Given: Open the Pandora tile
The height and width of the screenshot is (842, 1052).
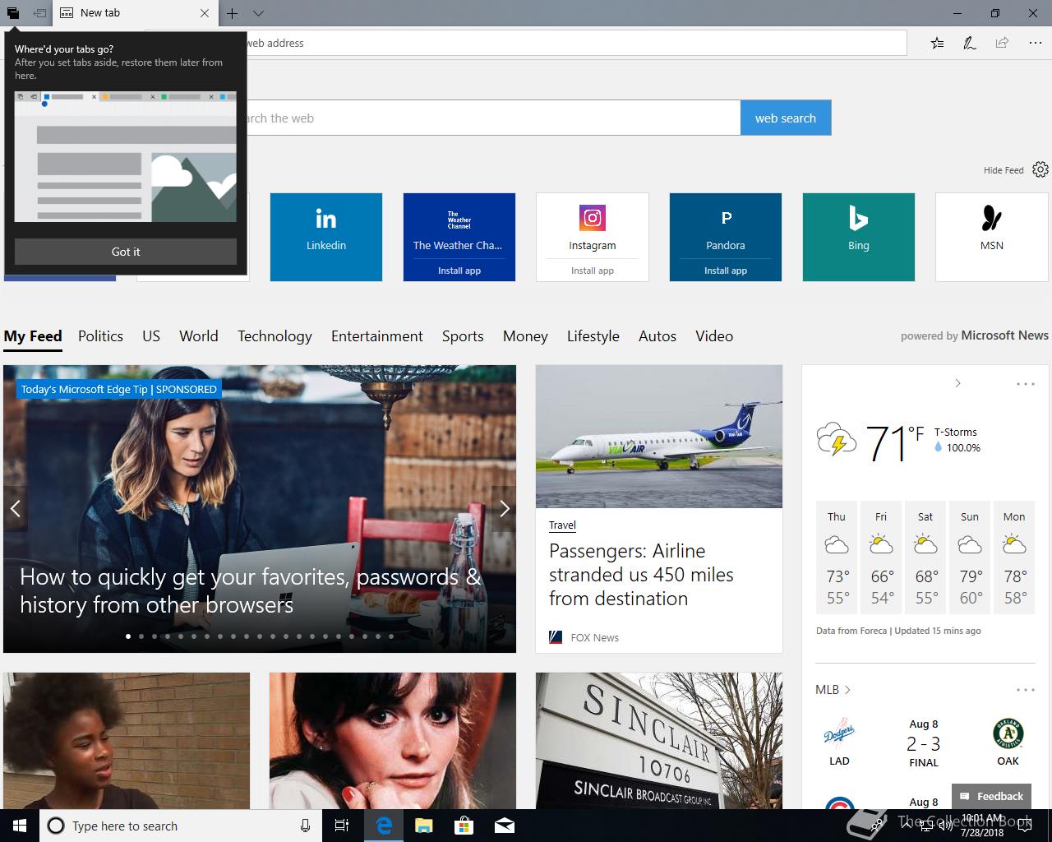Looking at the screenshot, I should click(726, 227).
